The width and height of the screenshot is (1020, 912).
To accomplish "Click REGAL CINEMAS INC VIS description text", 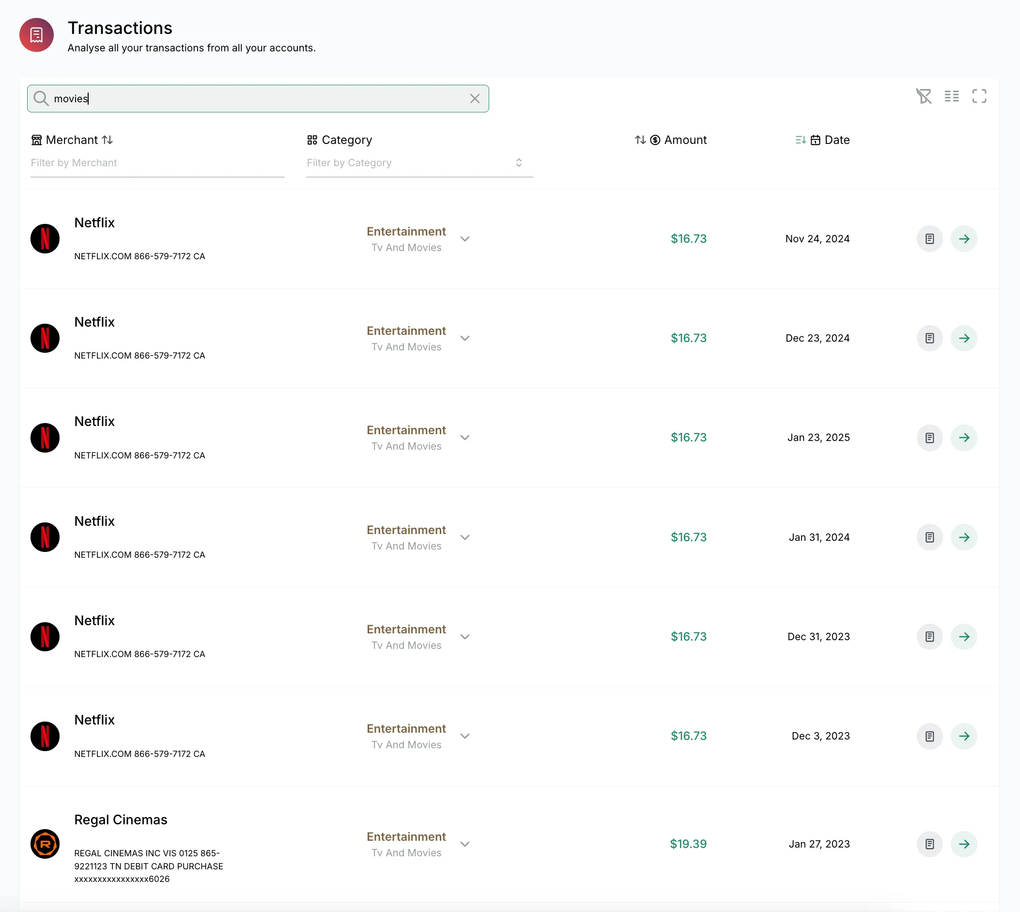I will [x=148, y=866].
